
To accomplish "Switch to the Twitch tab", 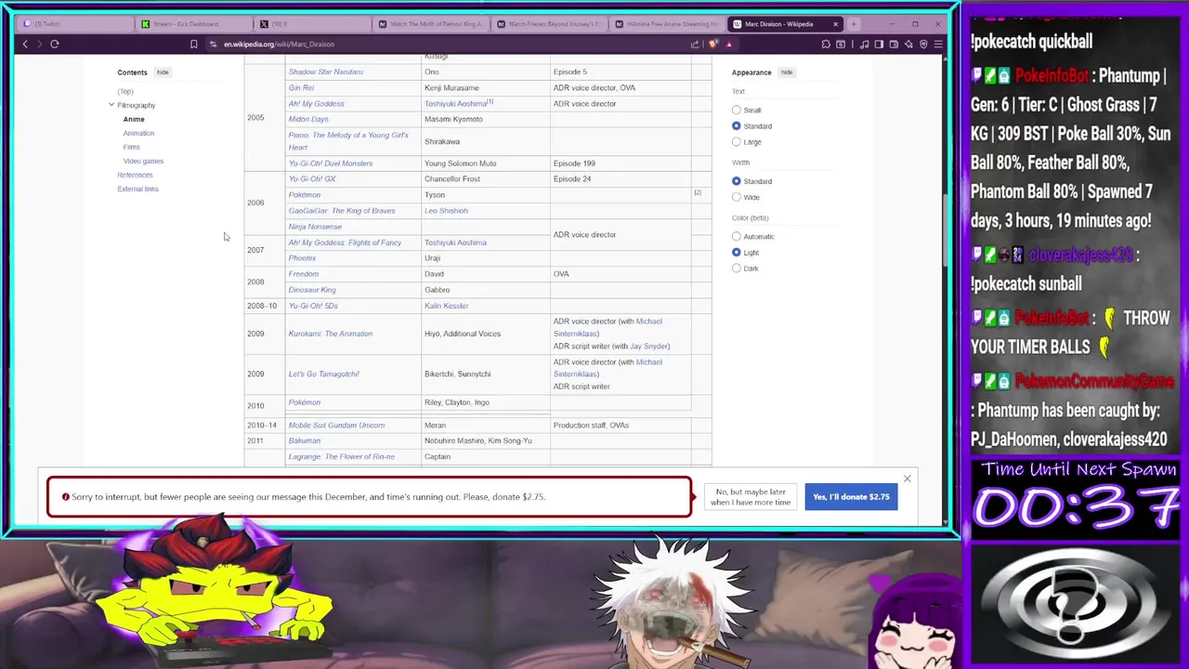I will (x=74, y=23).
